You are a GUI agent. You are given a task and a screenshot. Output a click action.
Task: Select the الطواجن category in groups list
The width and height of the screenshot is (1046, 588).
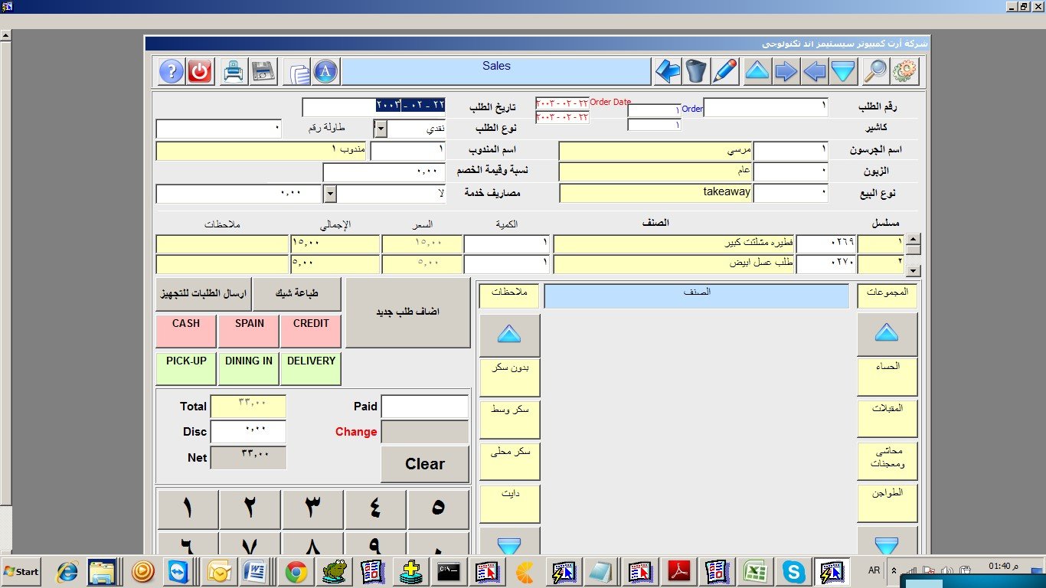[x=887, y=503]
